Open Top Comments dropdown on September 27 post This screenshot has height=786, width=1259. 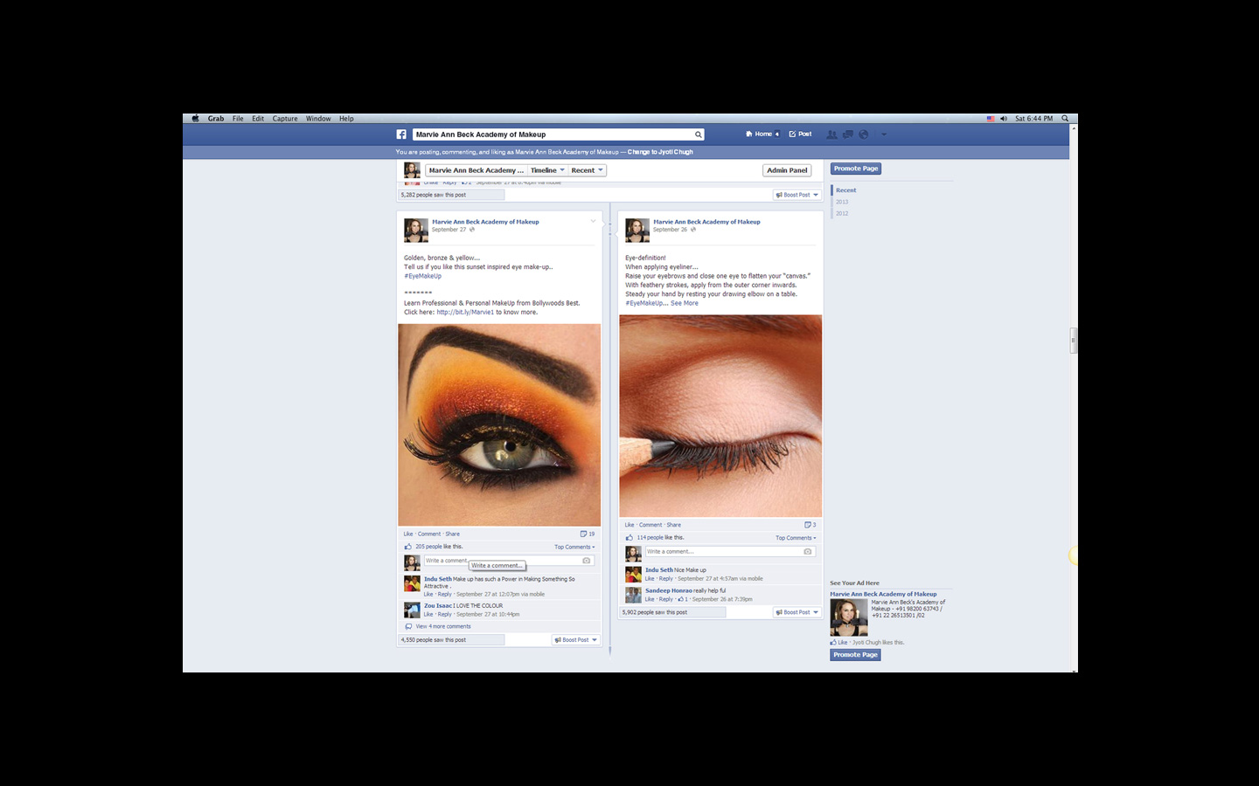click(574, 547)
